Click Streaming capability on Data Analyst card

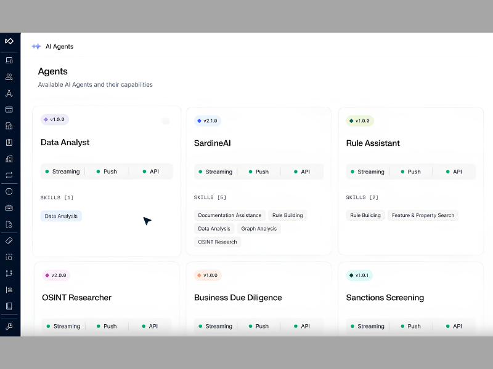(x=63, y=172)
